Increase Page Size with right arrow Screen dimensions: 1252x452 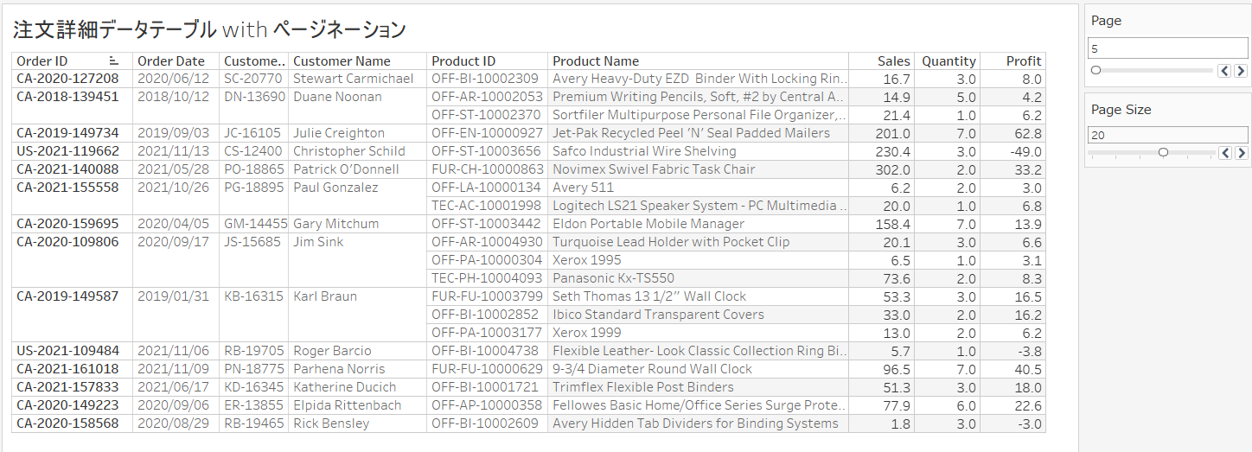tap(1241, 153)
